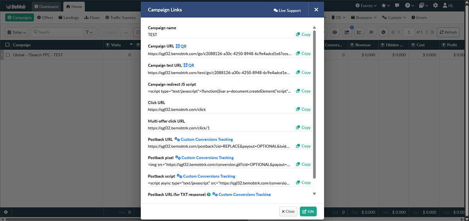Expand the star favorites dropdown

click(x=386, y=6)
